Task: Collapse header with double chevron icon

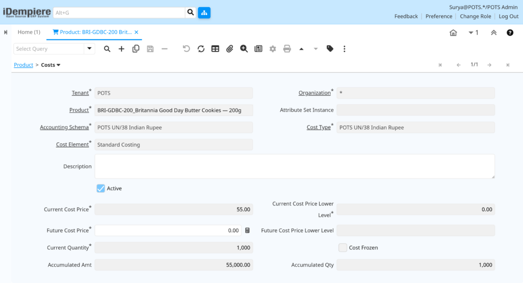Action: coord(494,33)
